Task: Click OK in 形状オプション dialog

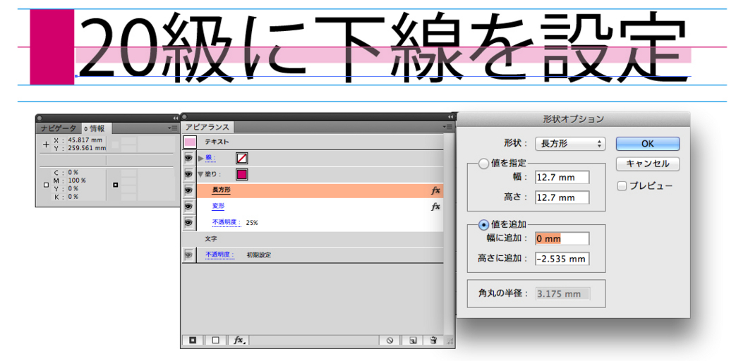Action: point(647,144)
